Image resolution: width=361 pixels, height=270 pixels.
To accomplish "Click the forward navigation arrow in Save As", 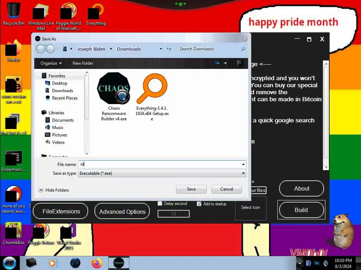I will [50, 49].
